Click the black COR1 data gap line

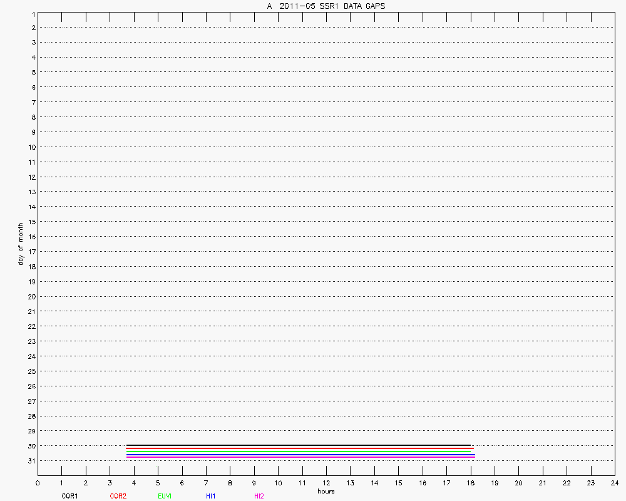pos(298,445)
